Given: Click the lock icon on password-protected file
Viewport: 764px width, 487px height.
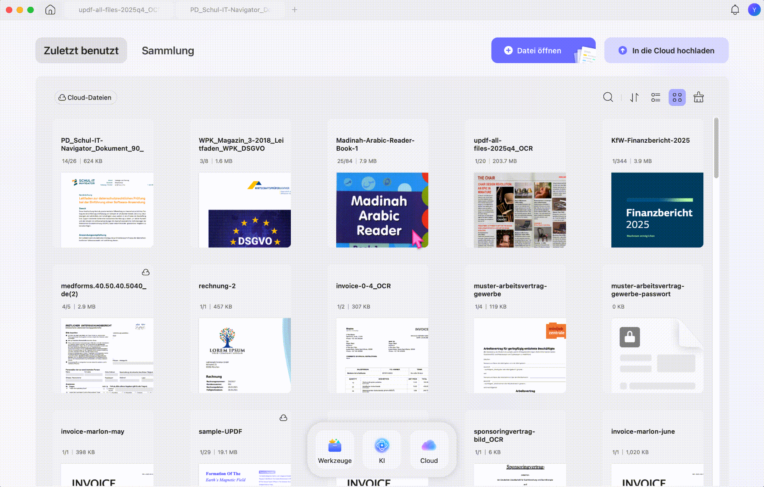Looking at the screenshot, I should (630, 337).
